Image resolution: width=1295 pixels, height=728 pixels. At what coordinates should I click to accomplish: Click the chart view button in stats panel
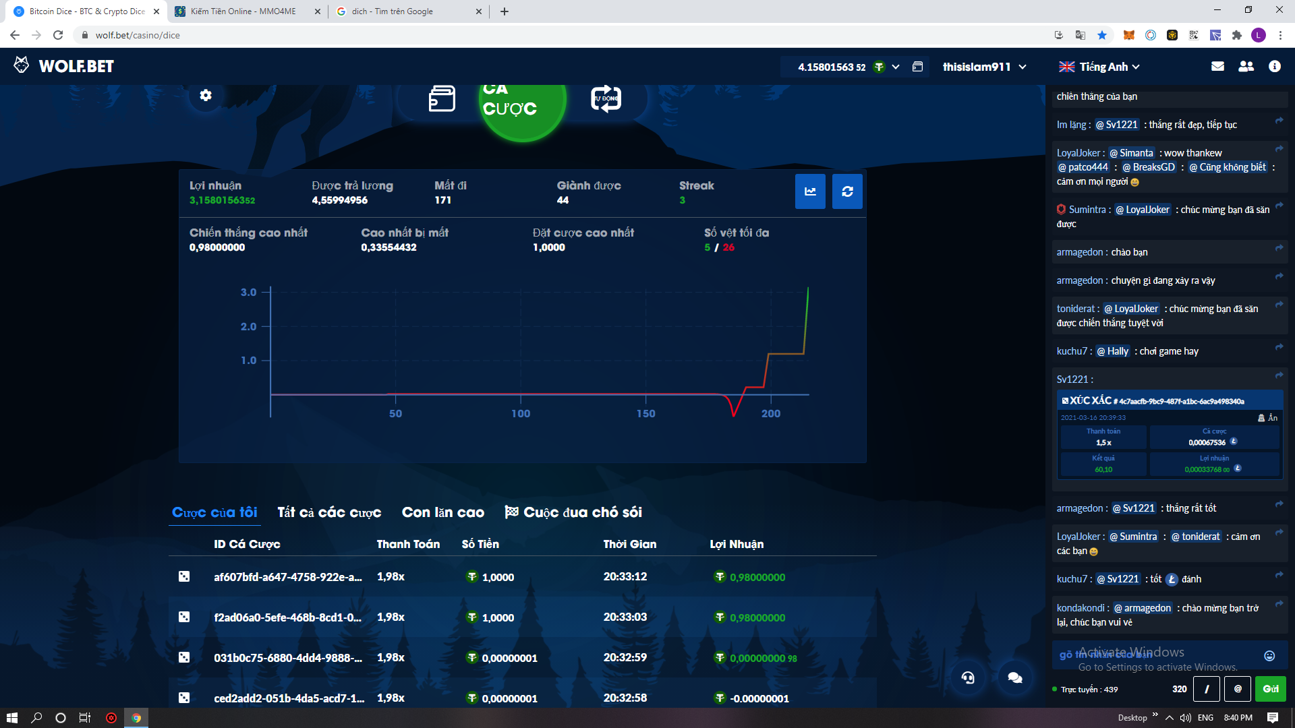click(810, 191)
